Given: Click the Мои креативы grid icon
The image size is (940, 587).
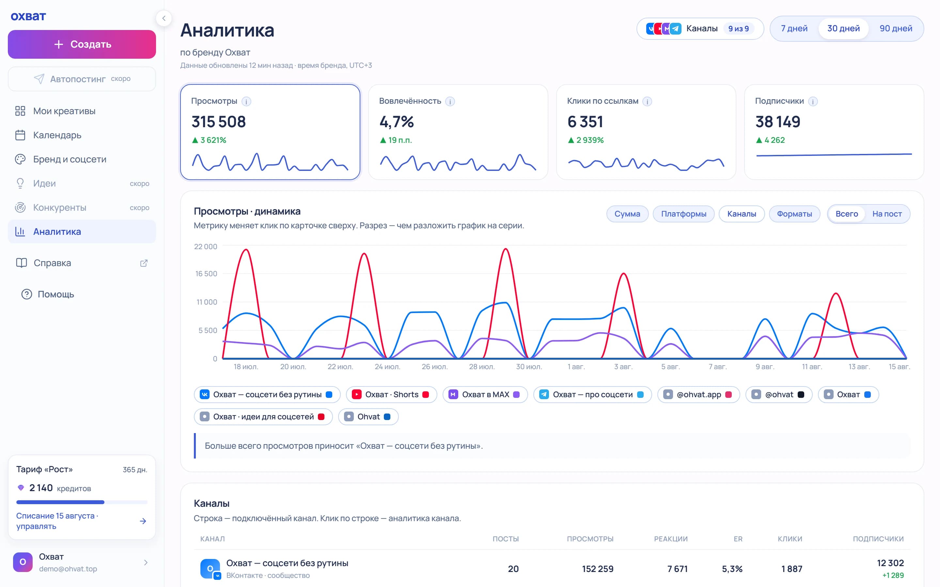Looking at the screenshot, I should click(x=20, y=111).
